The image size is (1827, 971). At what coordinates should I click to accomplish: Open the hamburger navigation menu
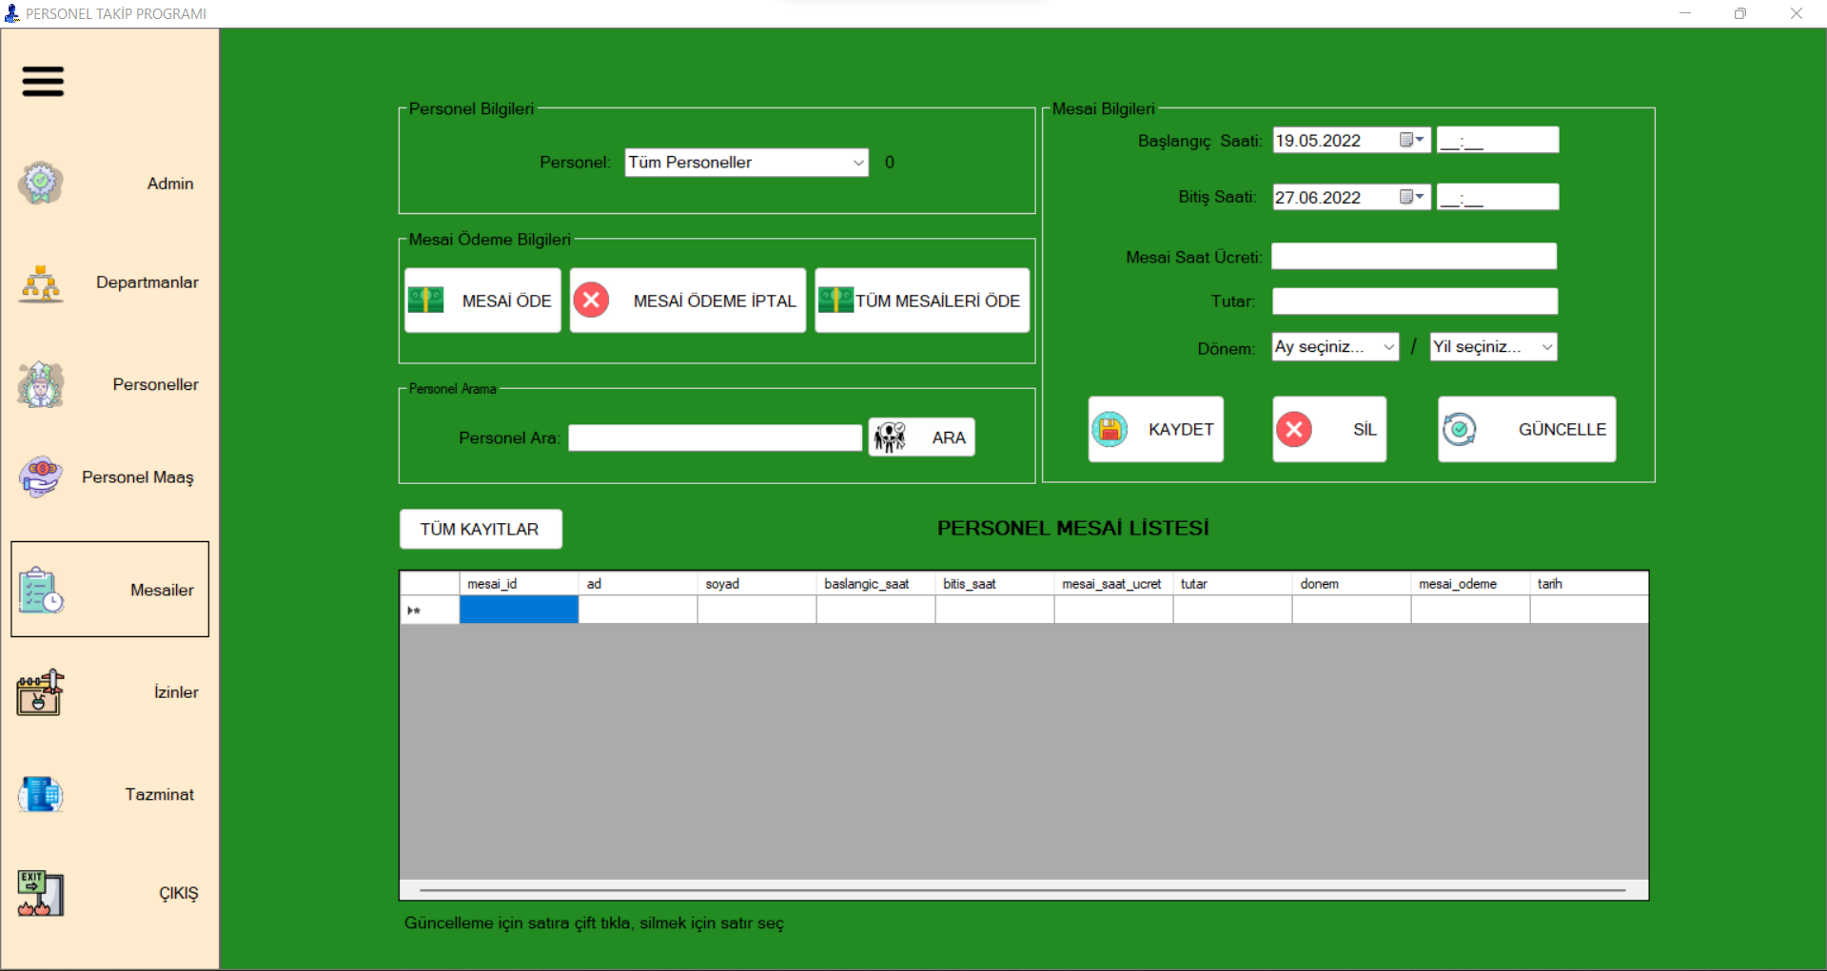point(42,82)
